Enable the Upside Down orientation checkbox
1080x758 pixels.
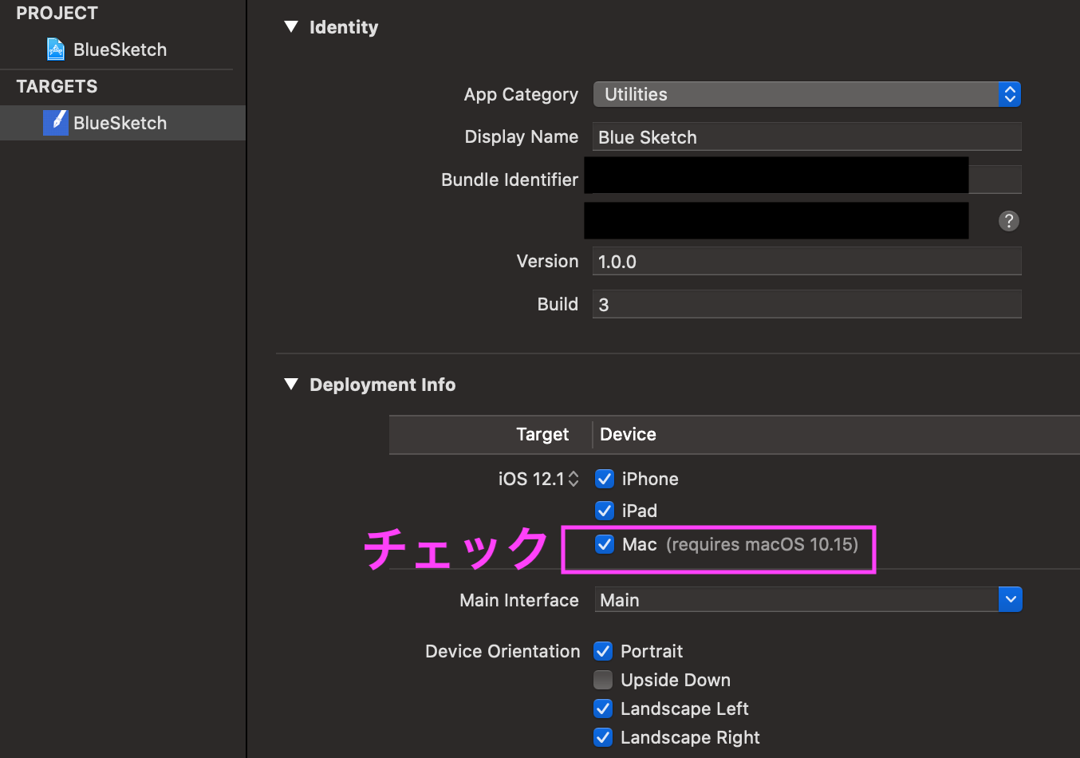click(x=602, y=680)
